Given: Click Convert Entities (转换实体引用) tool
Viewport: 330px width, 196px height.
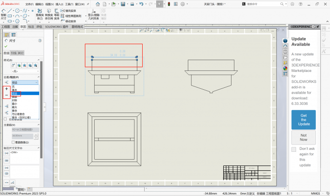Looking at the screenshot, I should pyautogui.click(x=49, y=14).
